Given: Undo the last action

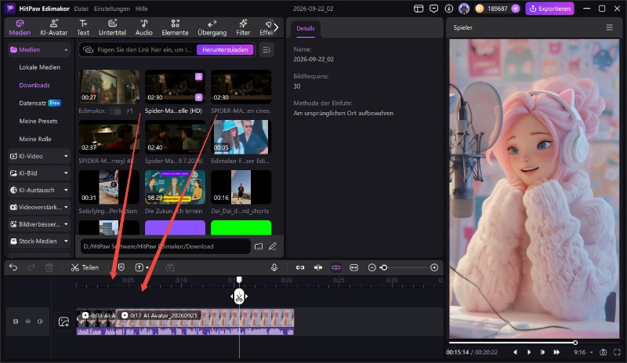Looking at the screenshot, I should [13, 267].
